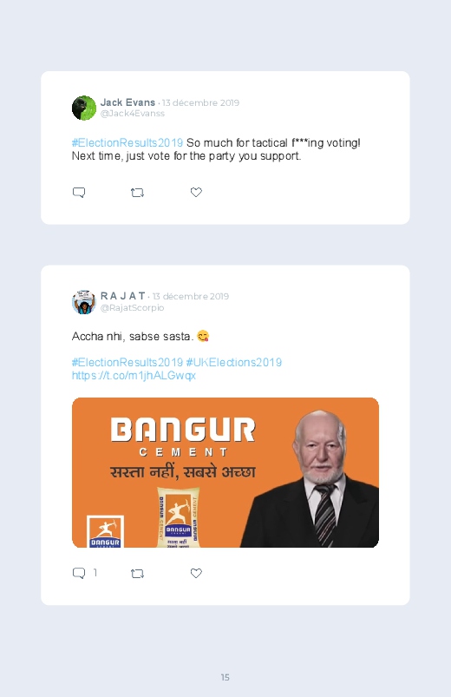Click the @RajatScorpio handle
The image size is (451, 697).
(x=132, y=307)
